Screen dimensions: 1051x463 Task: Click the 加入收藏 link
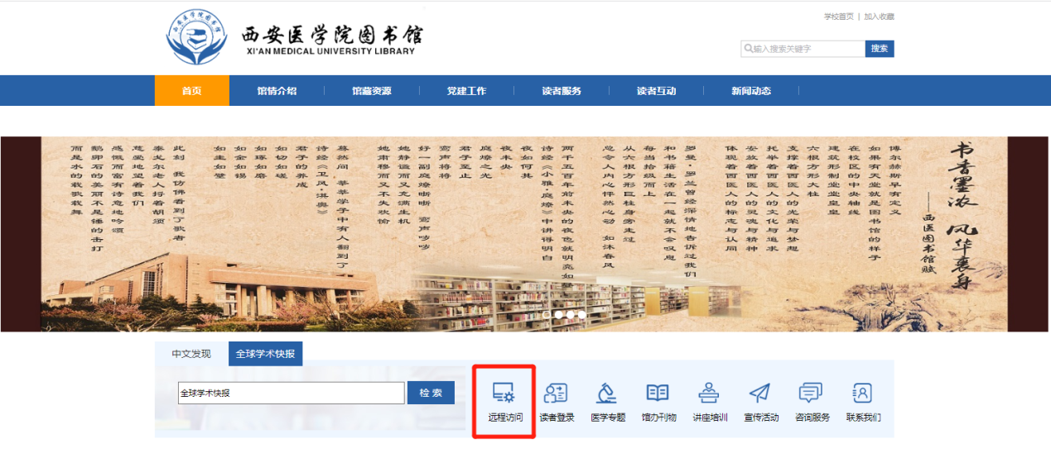[879, 17]
